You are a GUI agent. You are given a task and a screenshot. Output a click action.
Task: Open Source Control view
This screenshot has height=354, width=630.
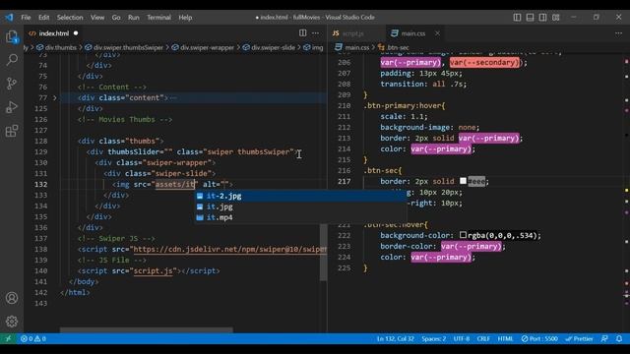[x=12, y=84]
